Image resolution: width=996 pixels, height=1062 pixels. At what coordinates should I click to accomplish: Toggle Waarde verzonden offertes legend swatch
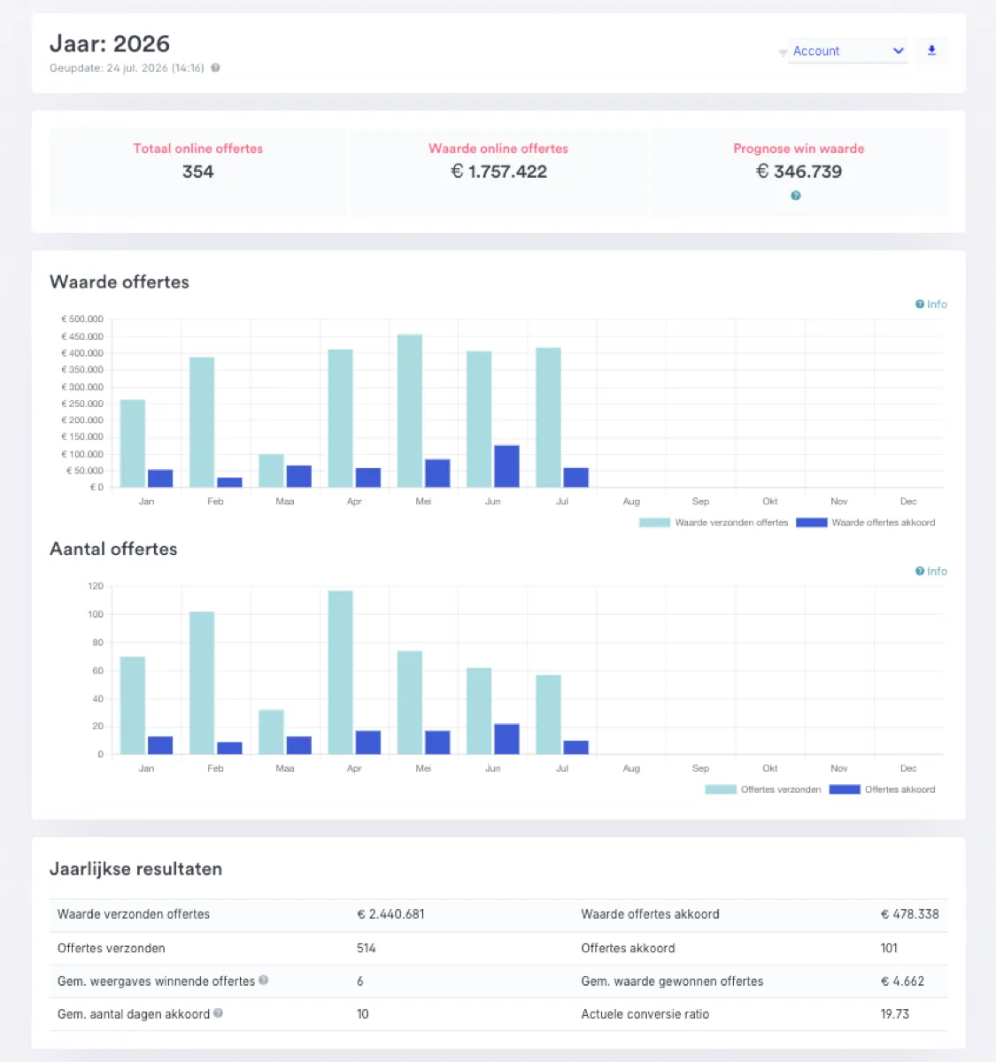click(654, 523)
